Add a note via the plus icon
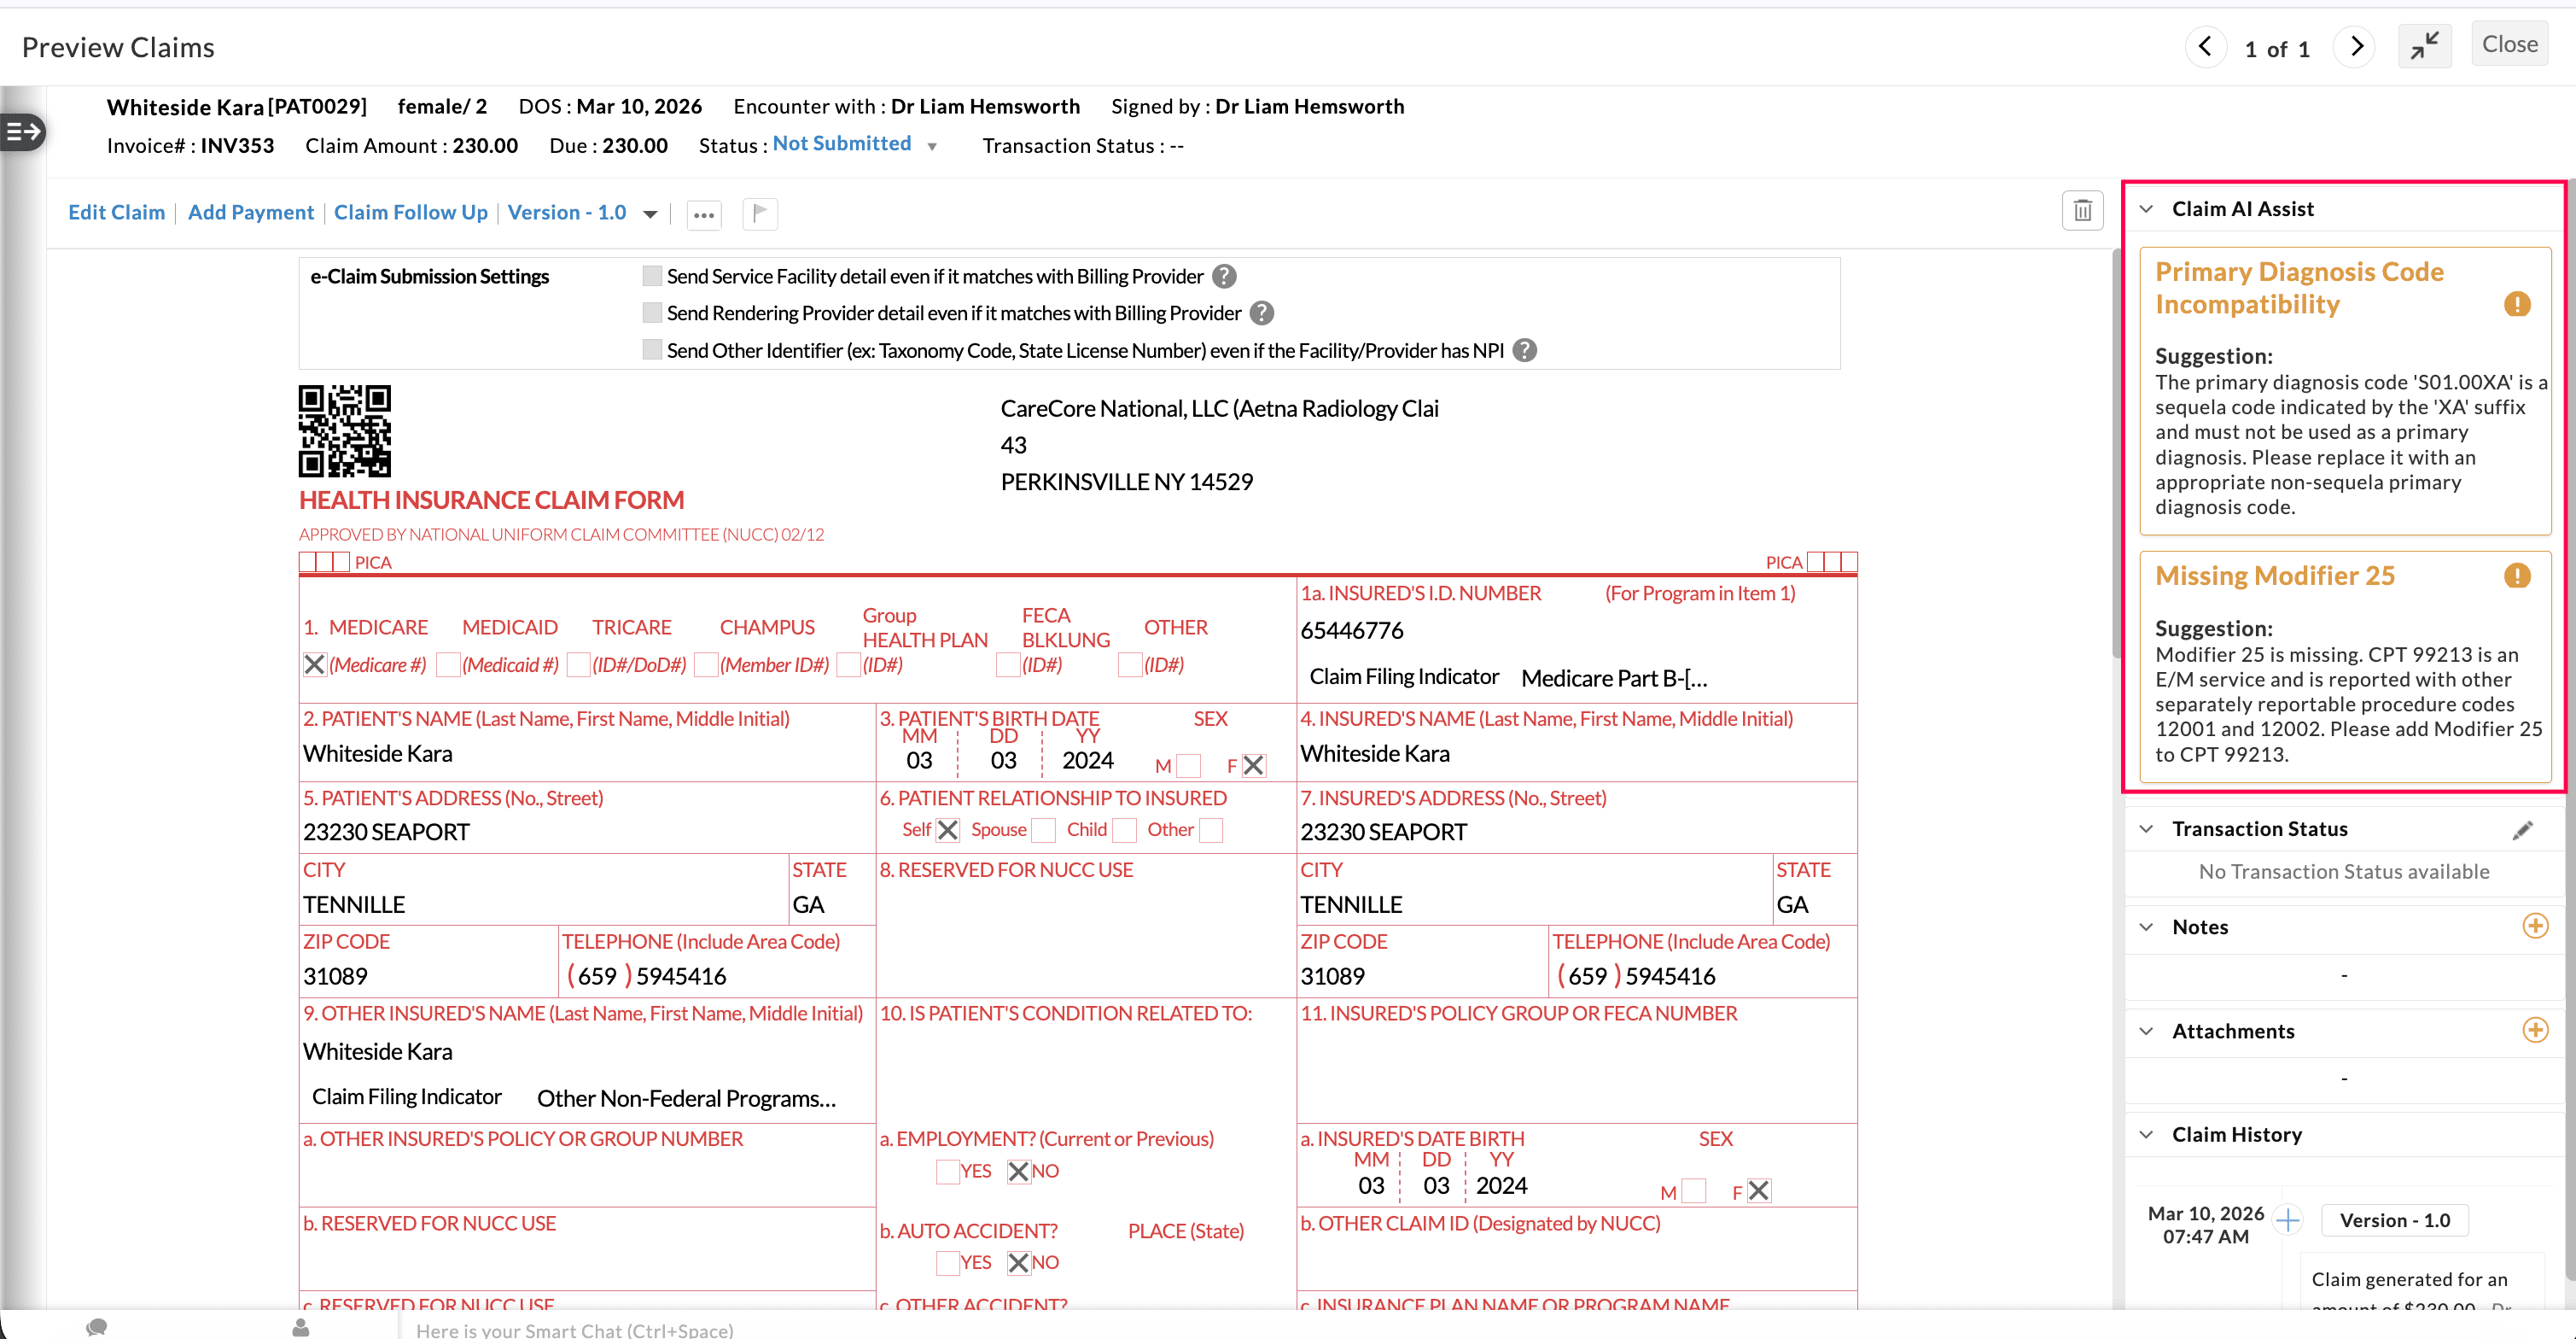This screenshot has width=2576, height=1339. pos(2535,926)
